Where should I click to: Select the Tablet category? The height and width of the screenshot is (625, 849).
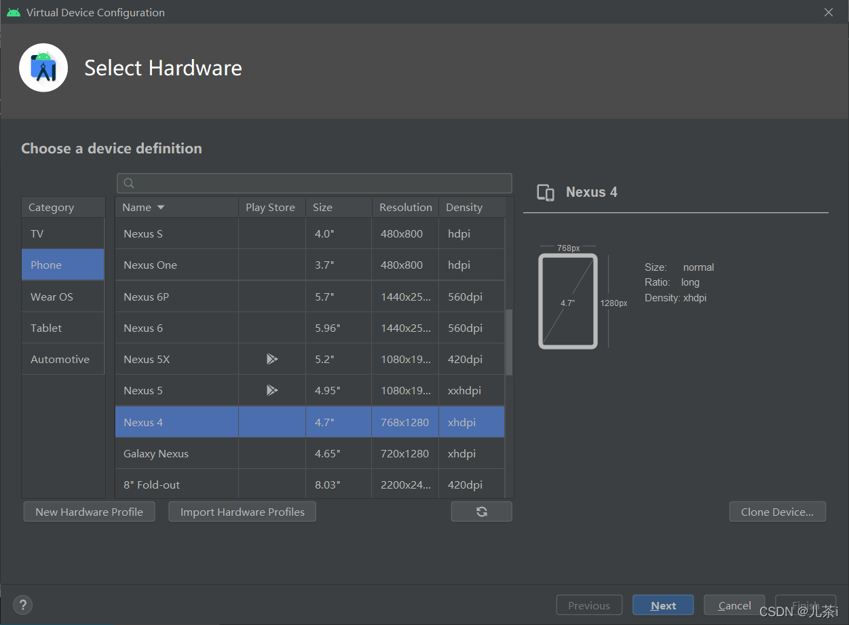(x=63, y=328)
